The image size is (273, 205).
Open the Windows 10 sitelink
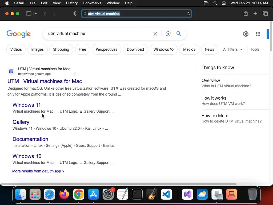tap(27, 156)
